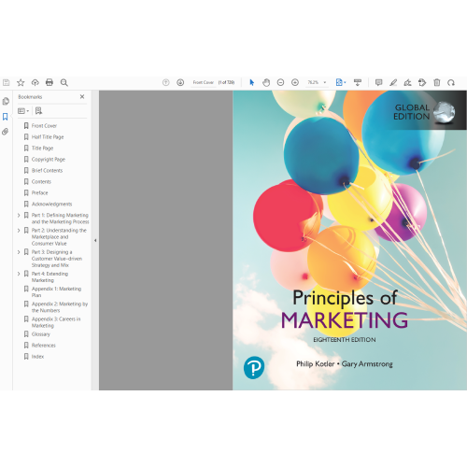Go to the Title Page bookmark
Viewport: 467px width, 467px height.
(x=42, y=149)
